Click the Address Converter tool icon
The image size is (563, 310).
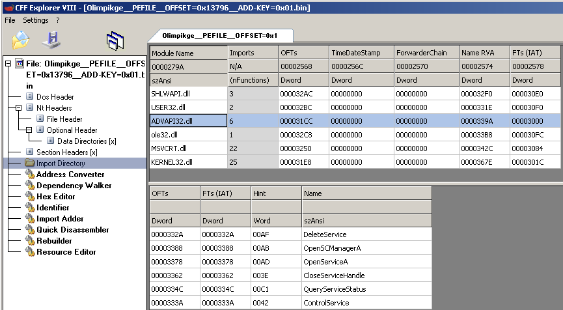tap(30, 175)
